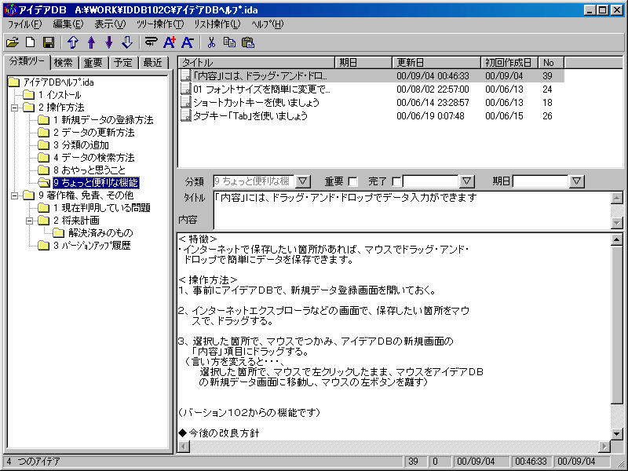The image size is (628, 471).
Task: Select tree item 9 ちょっと便利な機能
Action: point(96,183)
